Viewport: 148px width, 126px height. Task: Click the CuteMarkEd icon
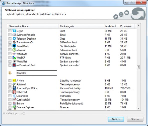[x=14, y=100]
